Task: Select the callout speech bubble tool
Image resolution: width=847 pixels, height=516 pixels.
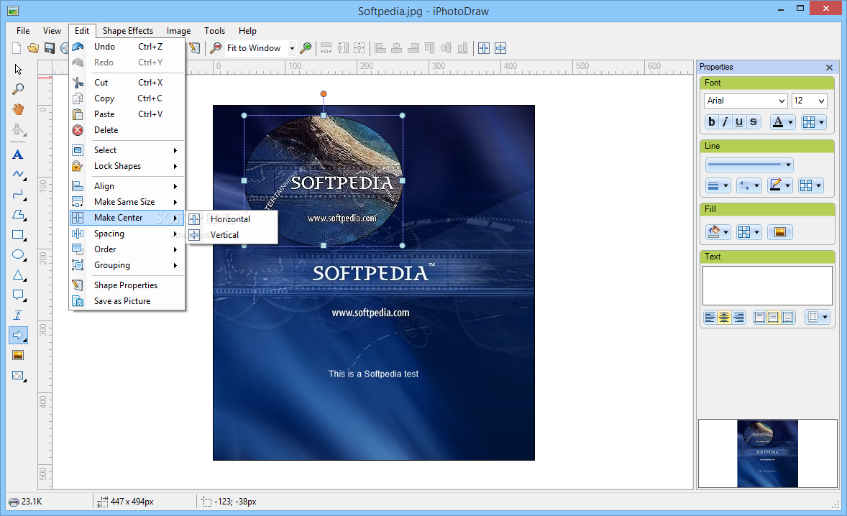Action: [18, 295]
